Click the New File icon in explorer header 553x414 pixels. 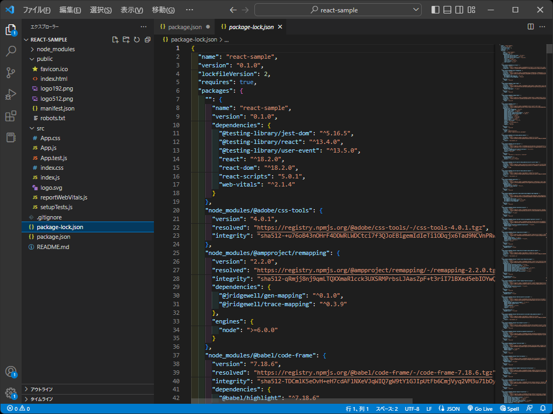(115, 40)
